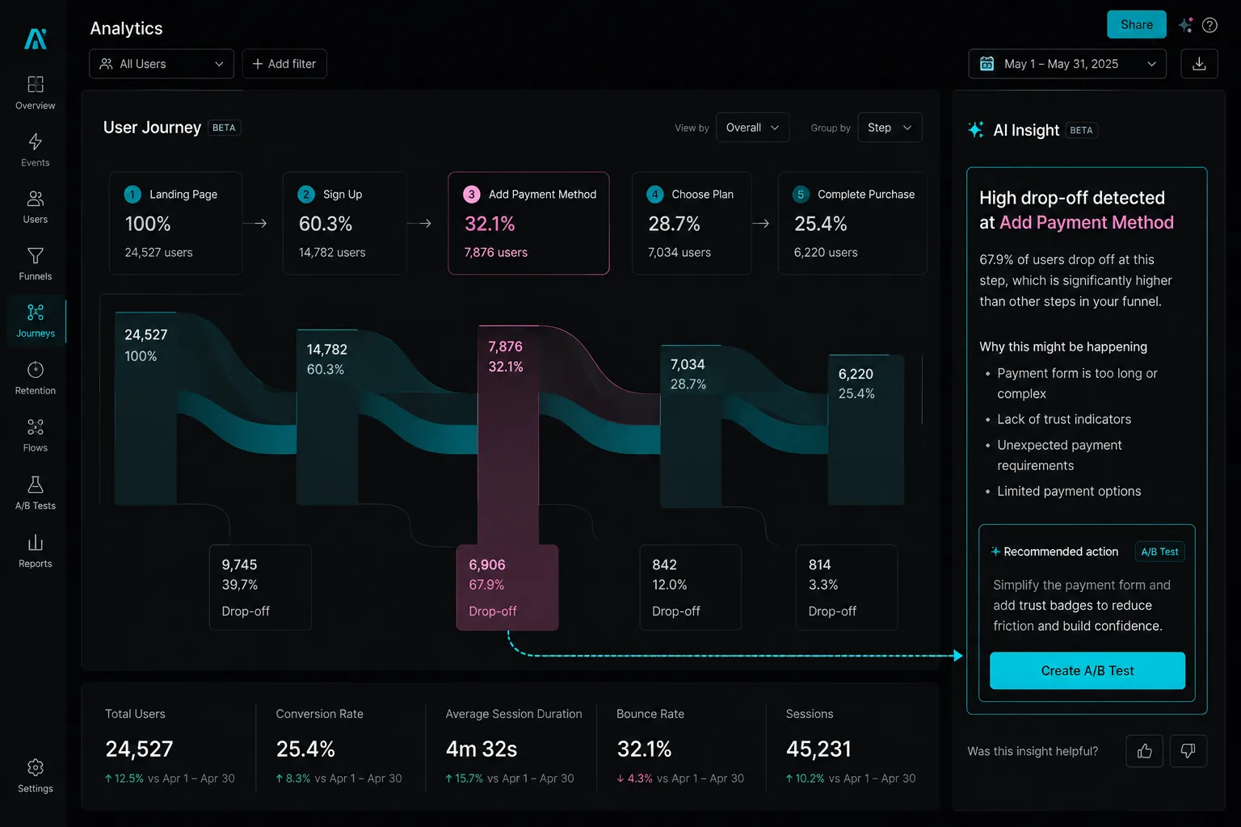Click the 842 drop-off box

tap(690, 588)
